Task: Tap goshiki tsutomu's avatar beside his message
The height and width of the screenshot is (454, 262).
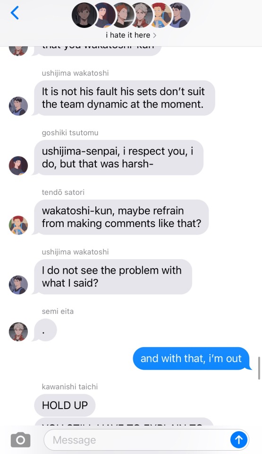Action: click(x=18, y=166)
